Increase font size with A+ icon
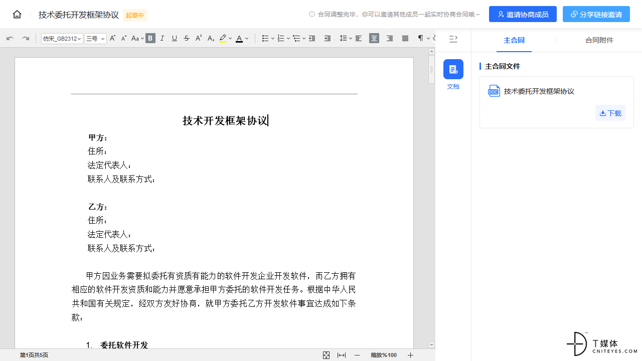The image size is (642, 361). pyautogui.click(x=113, y=38)
